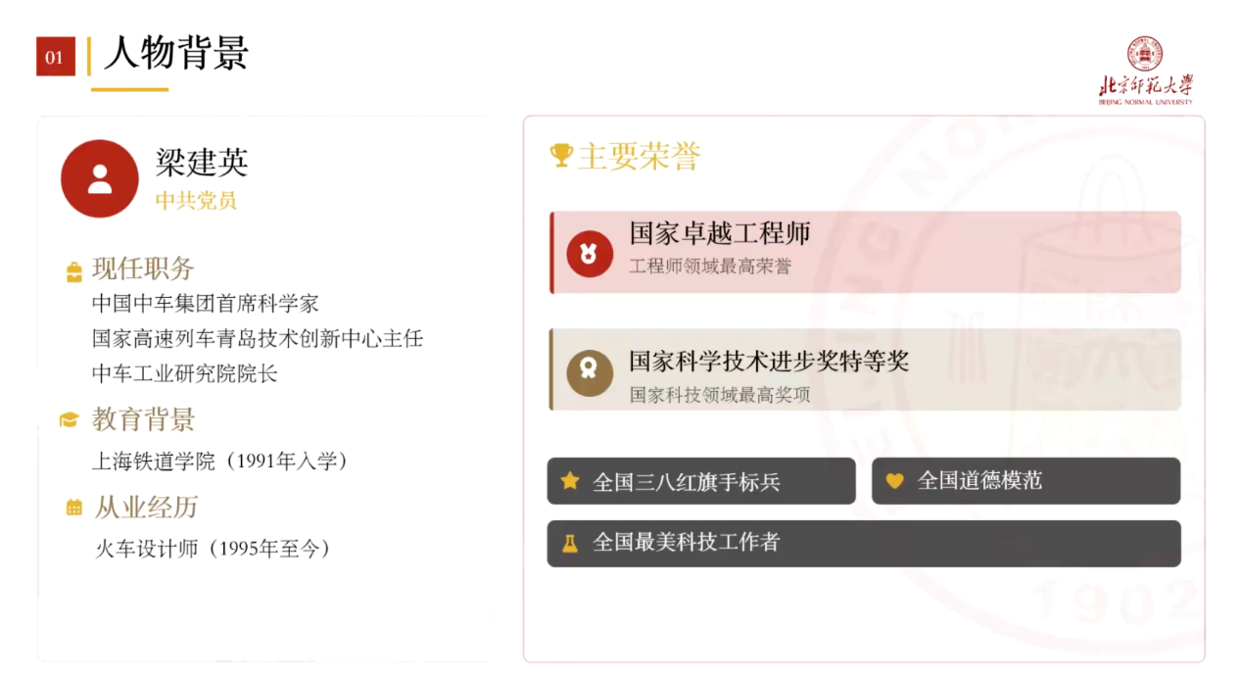The image size is (1239, 680).
Task: Click the 国家卓越工程师 honor card
Action: [865, 252]
